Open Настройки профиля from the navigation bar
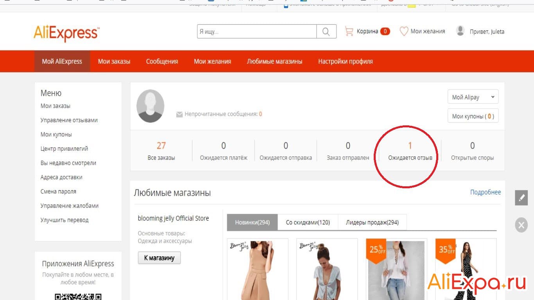This screenshot has width=534, height=300. (x=346, y=61)
